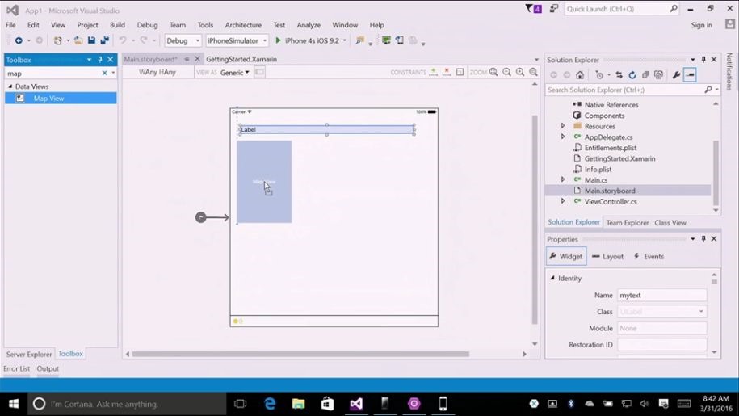Toggle pin on Main.storyboard tab
The image size is (739, 416).
coord(187,59)
